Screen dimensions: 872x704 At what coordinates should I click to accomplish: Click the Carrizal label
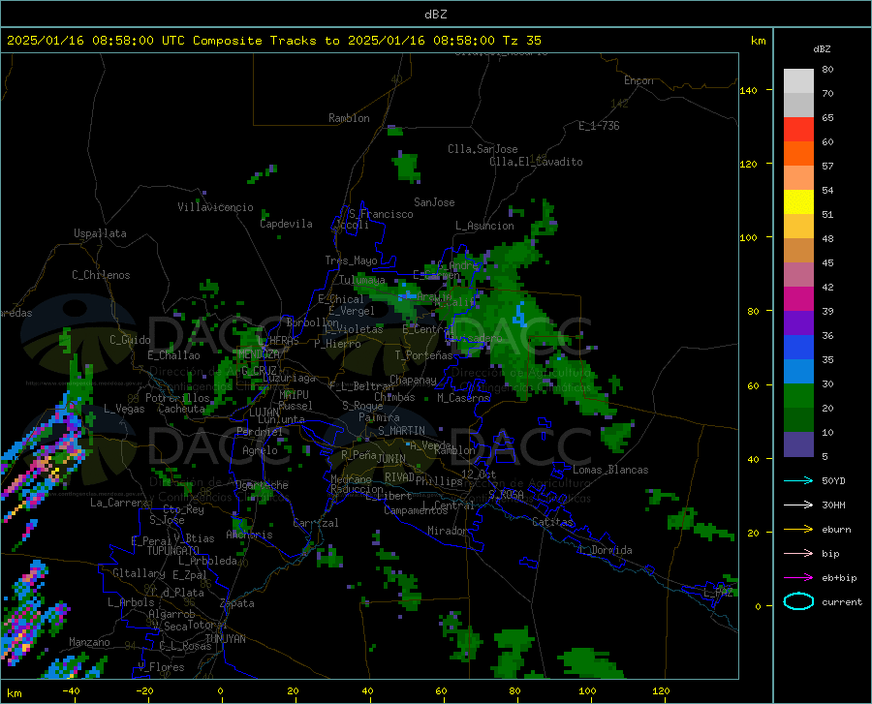click(315, 523)
